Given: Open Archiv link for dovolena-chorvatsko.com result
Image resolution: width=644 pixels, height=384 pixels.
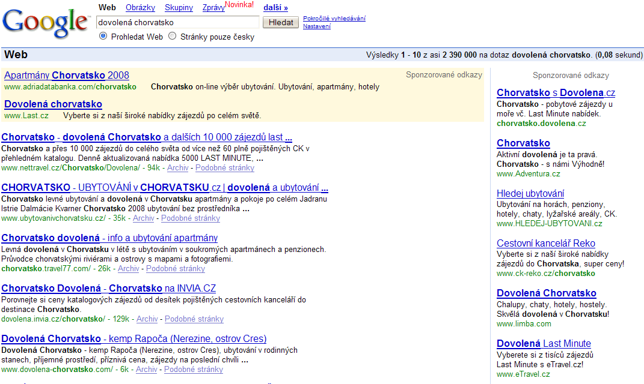Looking at the screenshot, I should click(147, 369).
